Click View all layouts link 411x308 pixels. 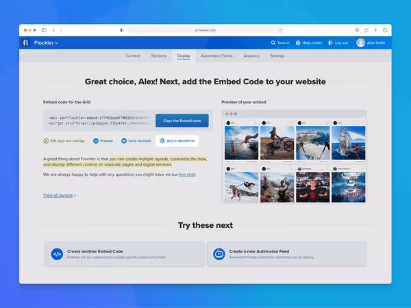tap(60, 195)
